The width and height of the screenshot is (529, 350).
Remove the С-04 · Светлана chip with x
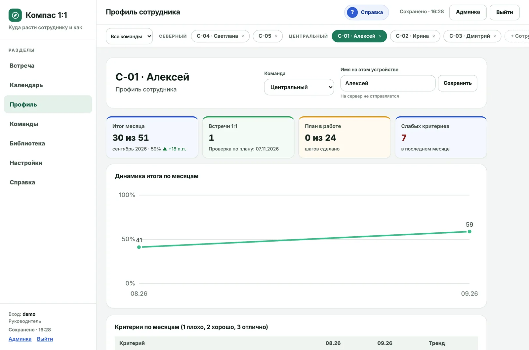[243, 36]
